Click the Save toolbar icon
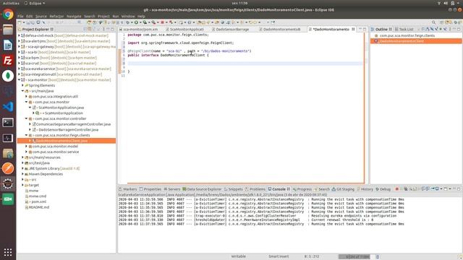This screenshot has height=260, width=463. [x=28, y=22]
